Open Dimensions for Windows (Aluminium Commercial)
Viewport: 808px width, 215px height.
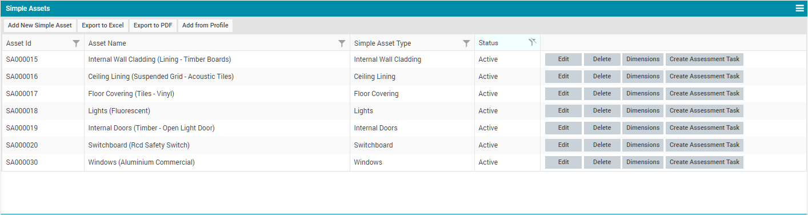click(643, 162)
